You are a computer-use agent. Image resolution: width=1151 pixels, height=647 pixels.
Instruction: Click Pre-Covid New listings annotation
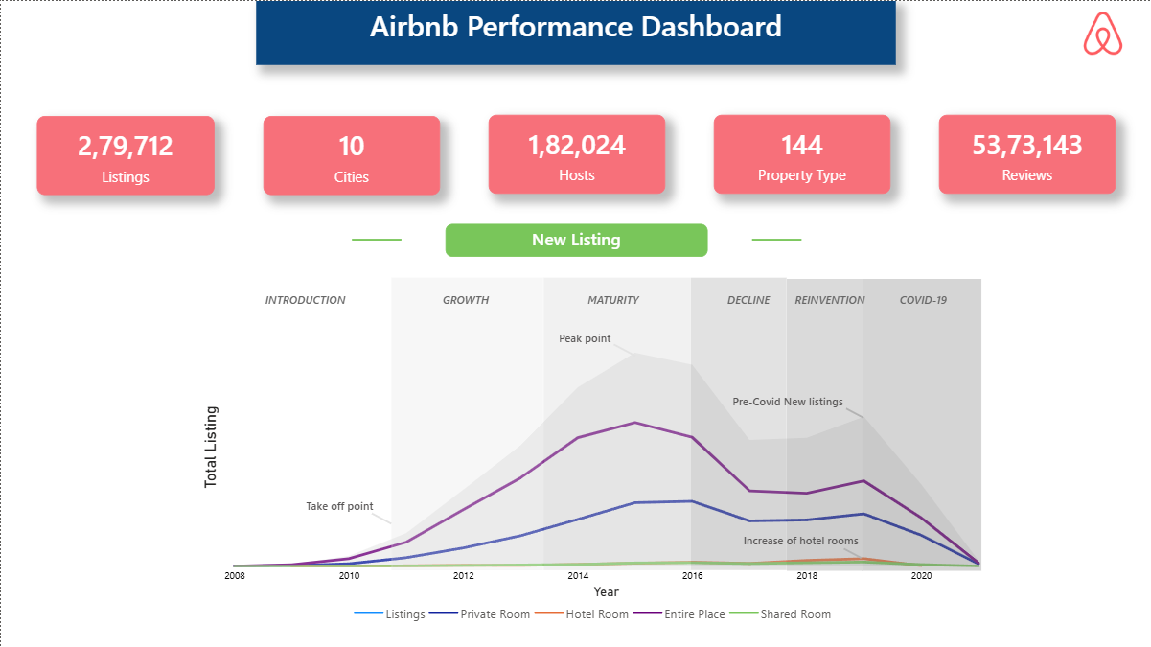tap(788, 403)
